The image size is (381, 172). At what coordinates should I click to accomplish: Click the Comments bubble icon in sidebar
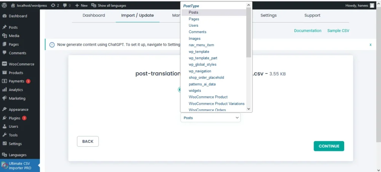click(4, 53)
